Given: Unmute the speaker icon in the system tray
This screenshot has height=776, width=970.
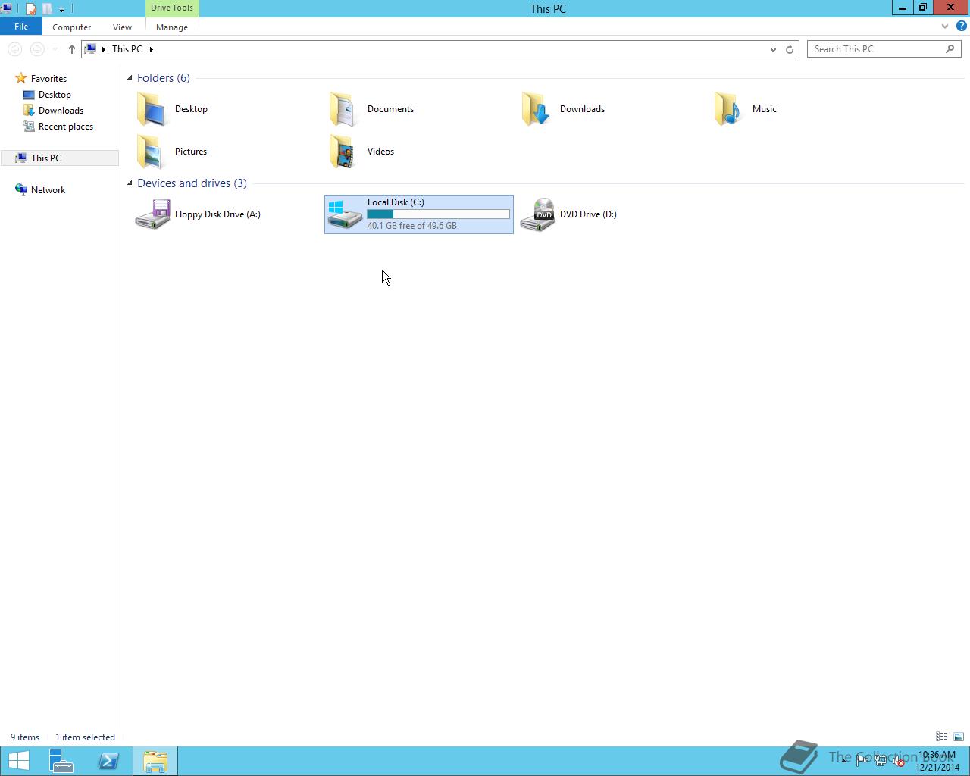Looking at the screenshot, I should tap(899, 761).
